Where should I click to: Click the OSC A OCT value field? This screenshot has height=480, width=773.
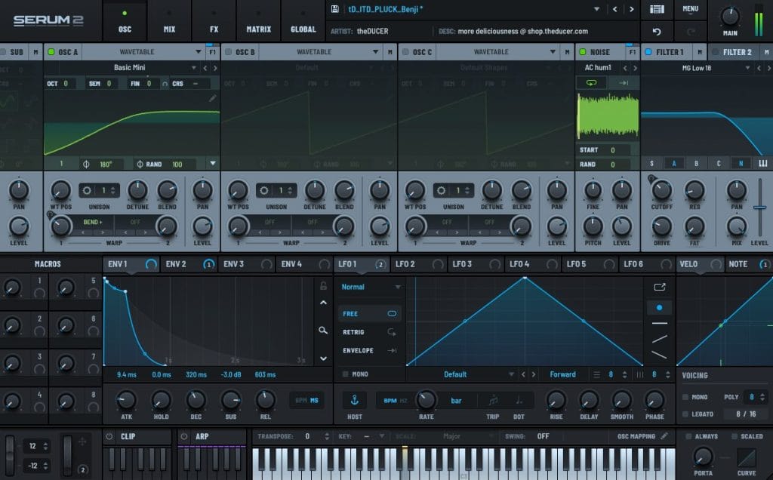(x=65, y=83)
